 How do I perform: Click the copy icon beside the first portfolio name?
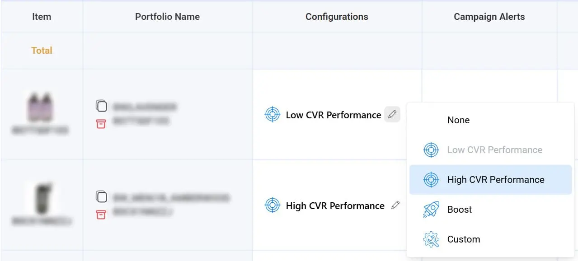coord(102,107)
